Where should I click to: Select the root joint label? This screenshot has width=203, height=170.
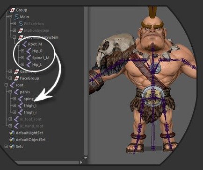tap(20, 85)
